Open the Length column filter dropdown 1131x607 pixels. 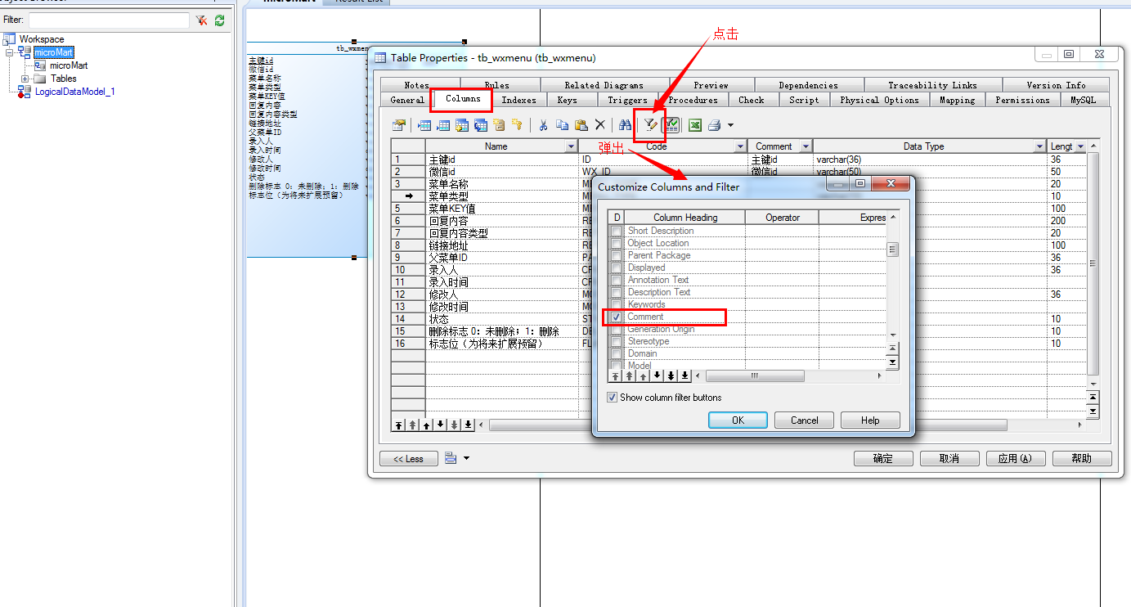tap(1081, 146)
